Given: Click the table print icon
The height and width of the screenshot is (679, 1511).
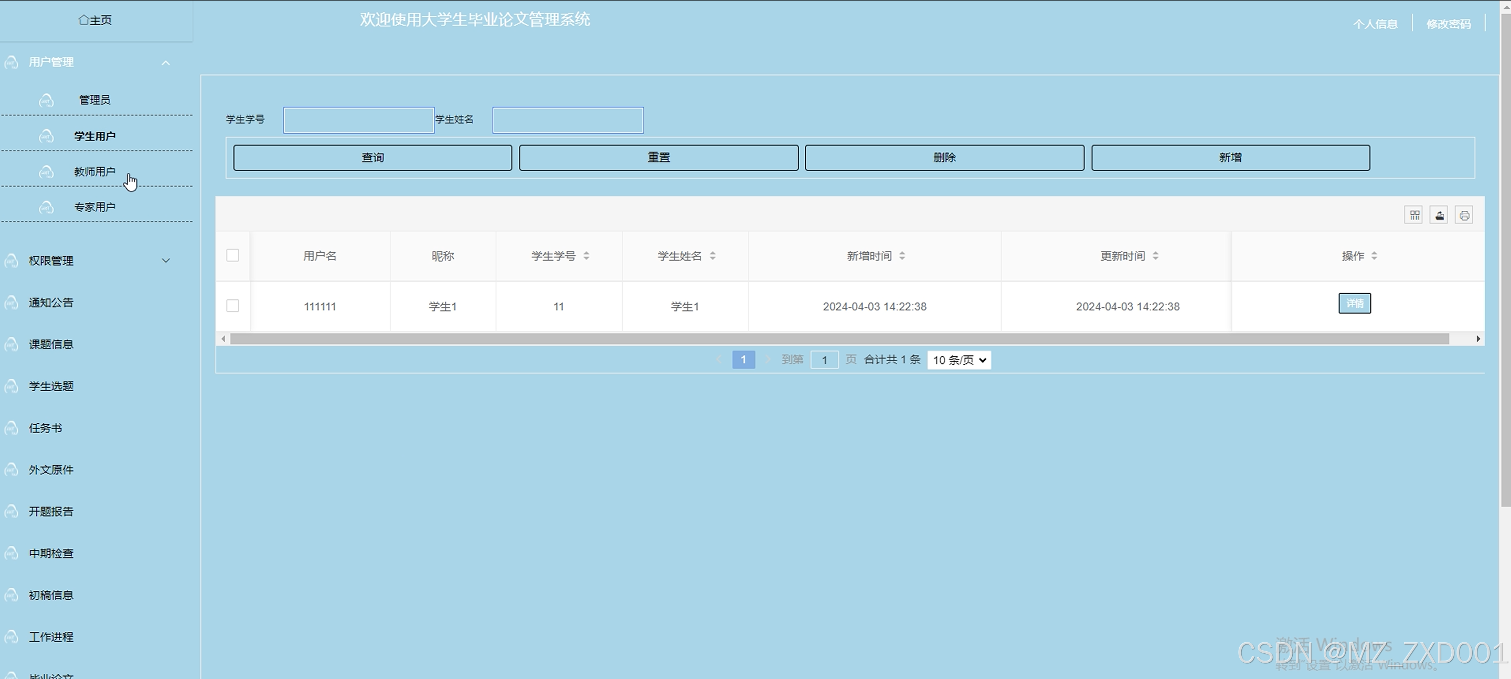Looking at the screenshot, I should [1465, 215].
